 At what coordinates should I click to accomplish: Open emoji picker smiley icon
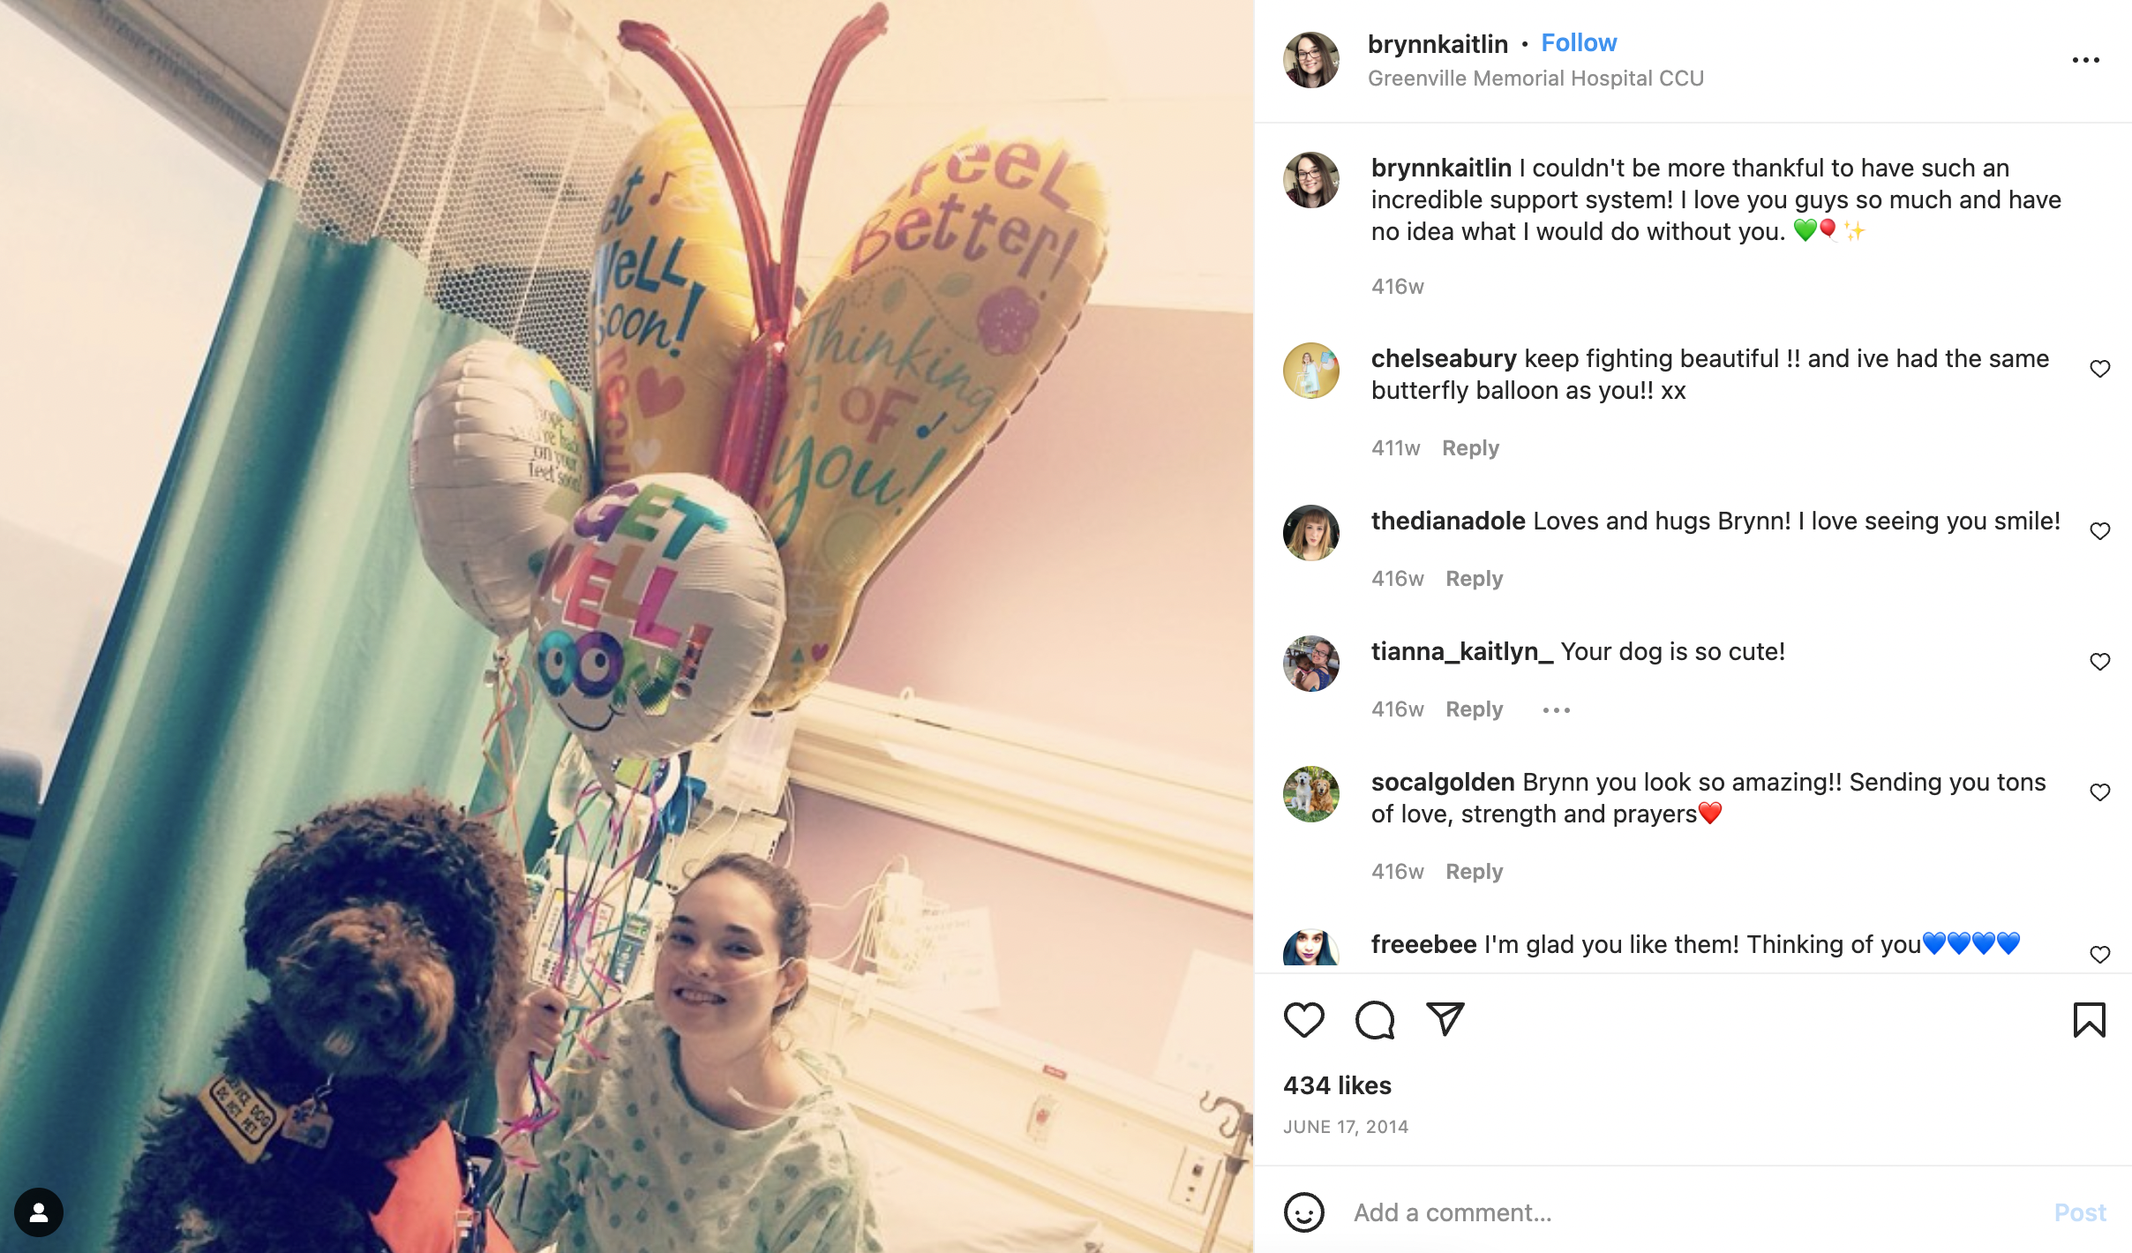1303,1212
